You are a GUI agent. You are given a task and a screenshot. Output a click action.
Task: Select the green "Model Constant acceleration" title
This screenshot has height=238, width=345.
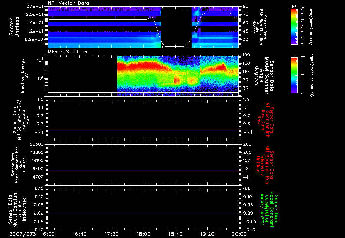point(269,208)
